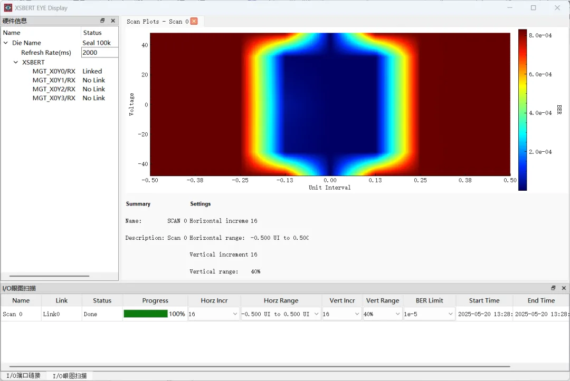The image size is (570, 381).
Task: Close the I/O eye scan panel
Action: (564, 288)
